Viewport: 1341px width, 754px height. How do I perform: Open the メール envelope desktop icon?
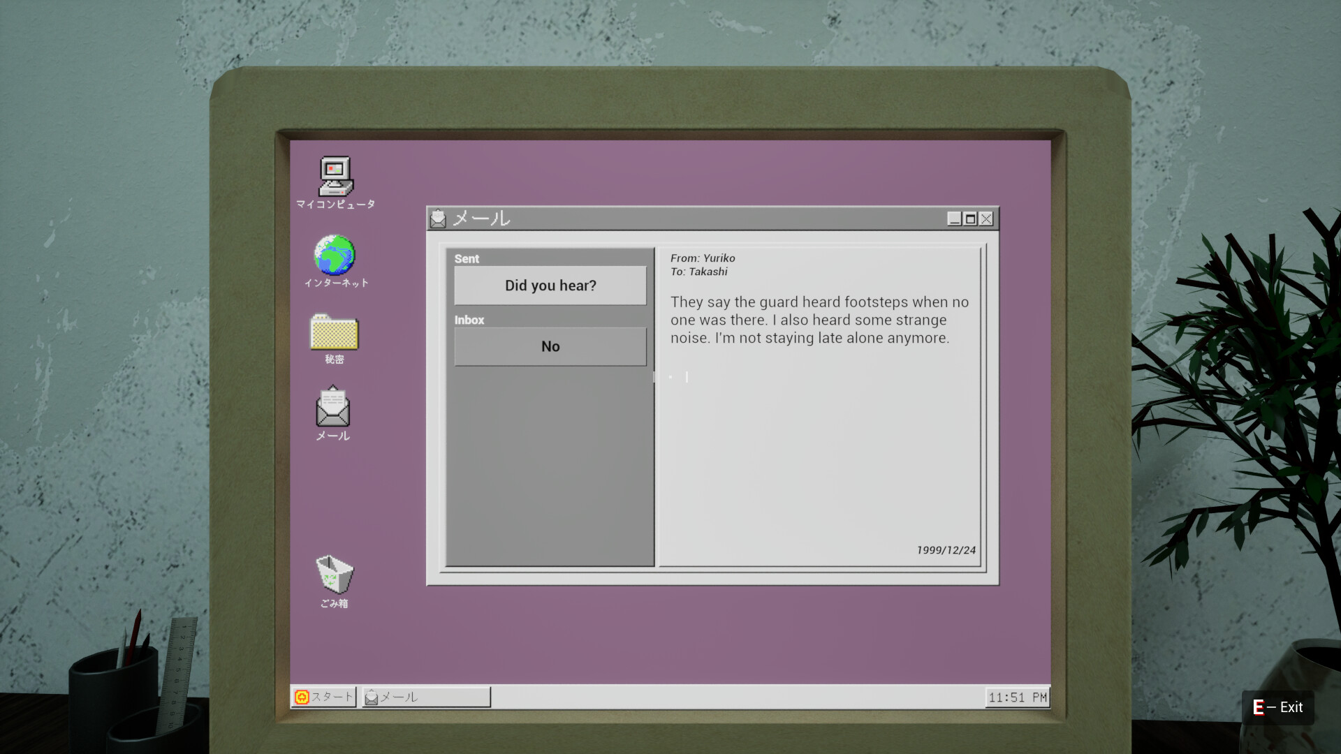[332, 407]
